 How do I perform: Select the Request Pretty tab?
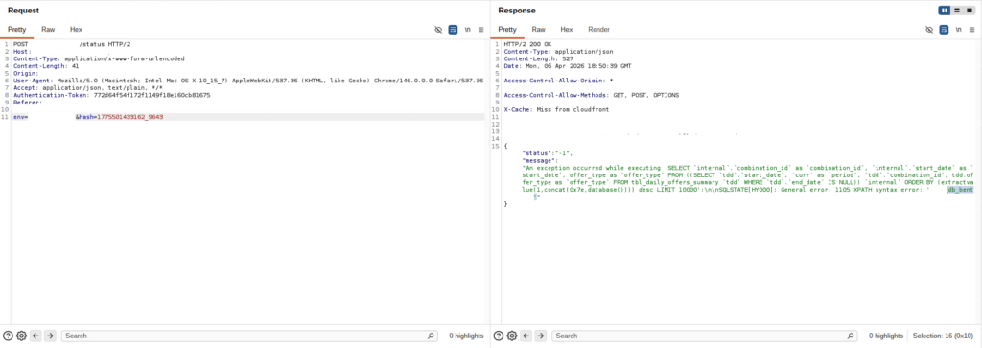pos(17,30)
